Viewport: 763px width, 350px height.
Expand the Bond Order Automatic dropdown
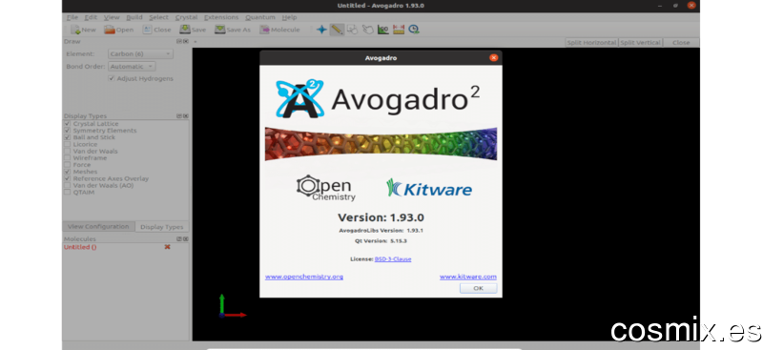coord(132,66)
